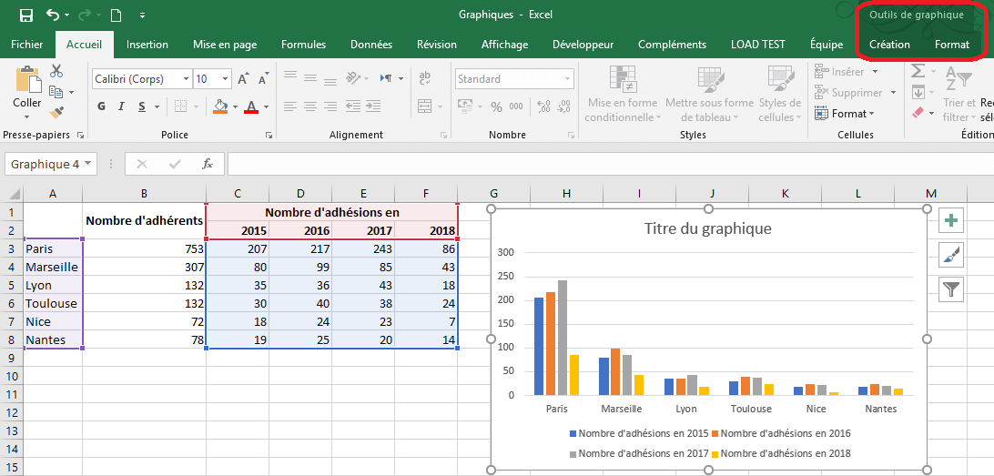The height and width of the screenshot is (476, 994).
Task: Toggle italic formatting (I)
Action: click(x=123, y=107)
